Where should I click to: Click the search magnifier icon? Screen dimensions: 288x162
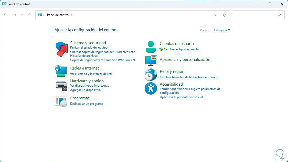pyautogui.click(x=279, y=15)
